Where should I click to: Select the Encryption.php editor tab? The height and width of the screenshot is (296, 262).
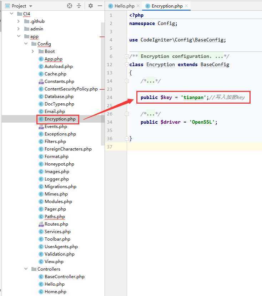[x=167, y=6]
